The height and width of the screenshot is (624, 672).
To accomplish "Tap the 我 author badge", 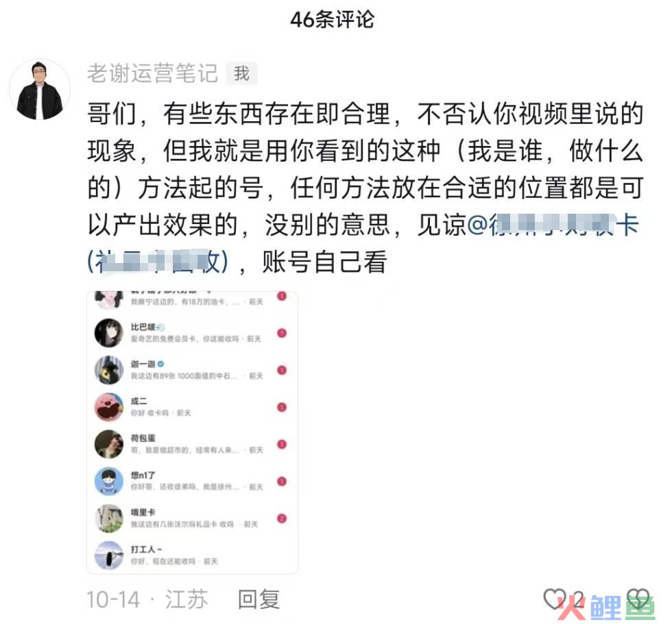I will point(241,73).
